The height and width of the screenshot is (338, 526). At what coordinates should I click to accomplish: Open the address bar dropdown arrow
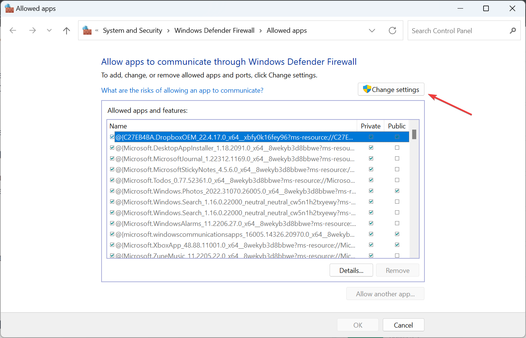point(372,31)
